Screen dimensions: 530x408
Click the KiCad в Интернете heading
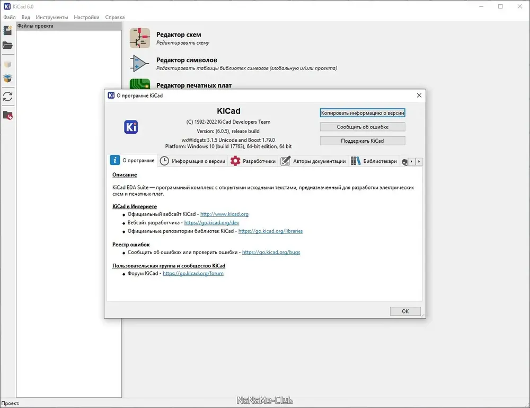(x=135, y=206)
